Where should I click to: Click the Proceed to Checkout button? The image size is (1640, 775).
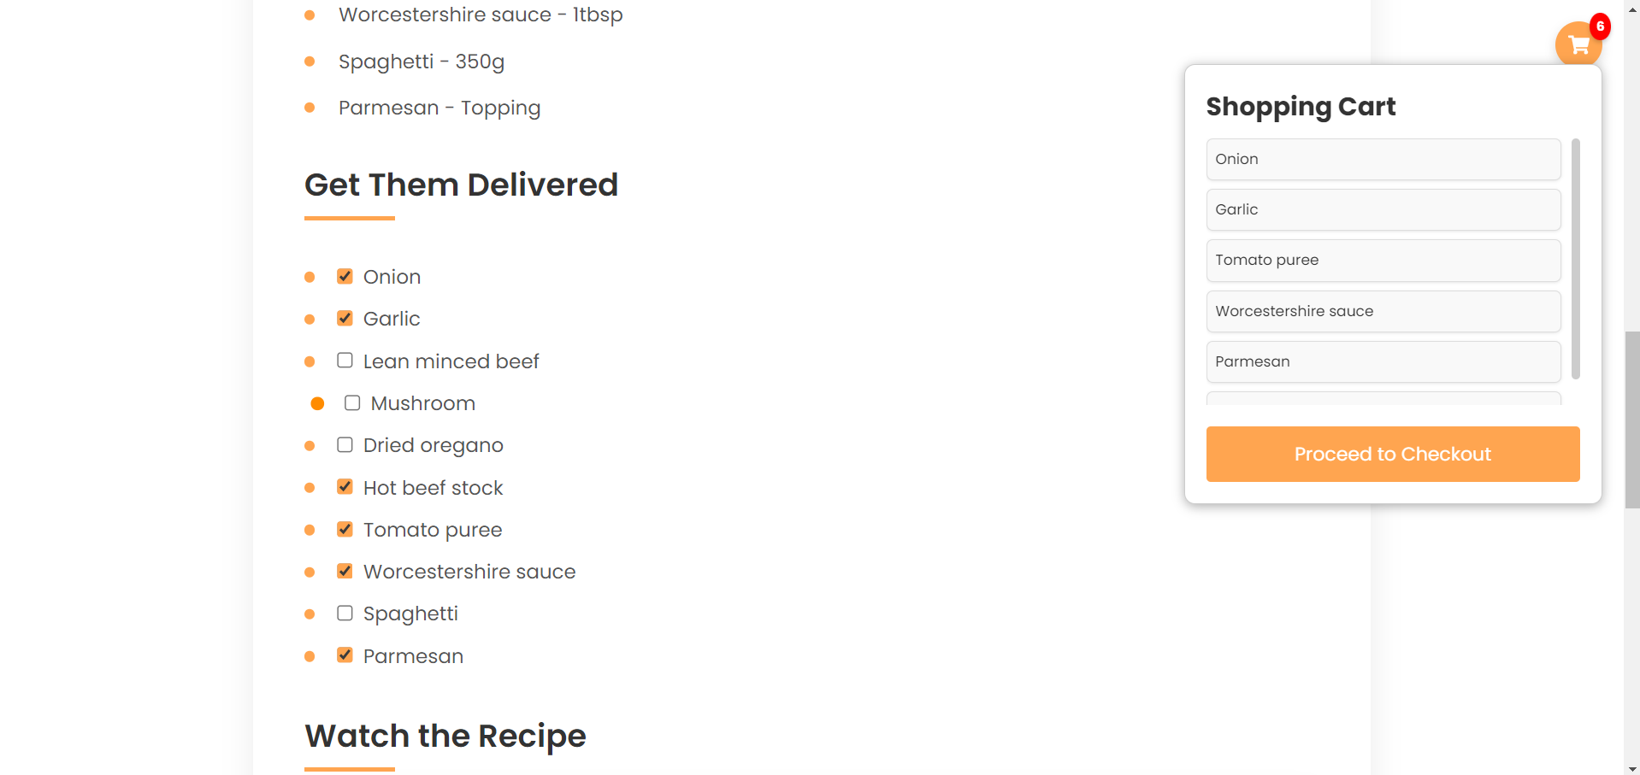point(1392,454)
